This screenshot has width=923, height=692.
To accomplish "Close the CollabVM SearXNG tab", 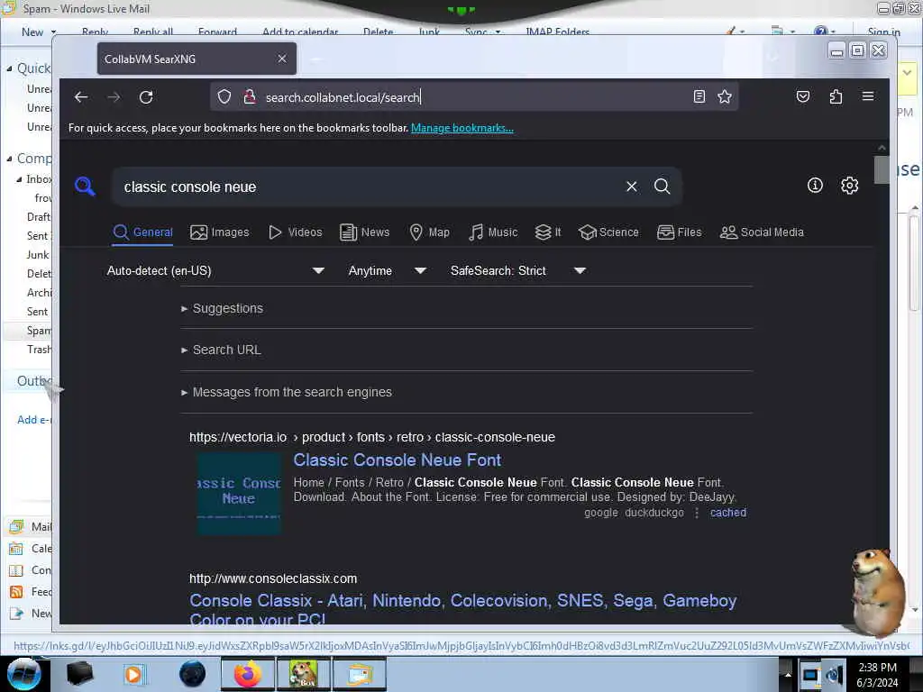I will click(x=282, y=59).
